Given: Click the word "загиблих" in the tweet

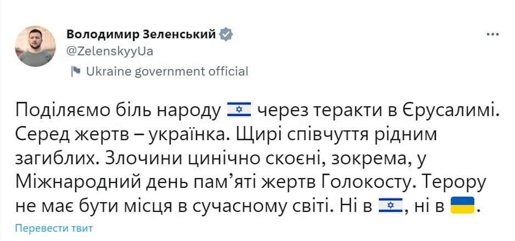Looking at the screenshot, I should pos(58,159).
